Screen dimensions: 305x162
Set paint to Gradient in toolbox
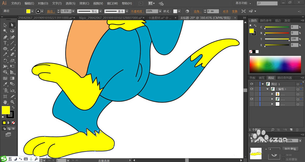pyautogui.click(x=9, y=123)
